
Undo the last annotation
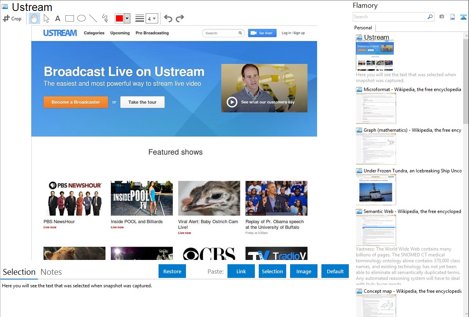click(168, 18)
